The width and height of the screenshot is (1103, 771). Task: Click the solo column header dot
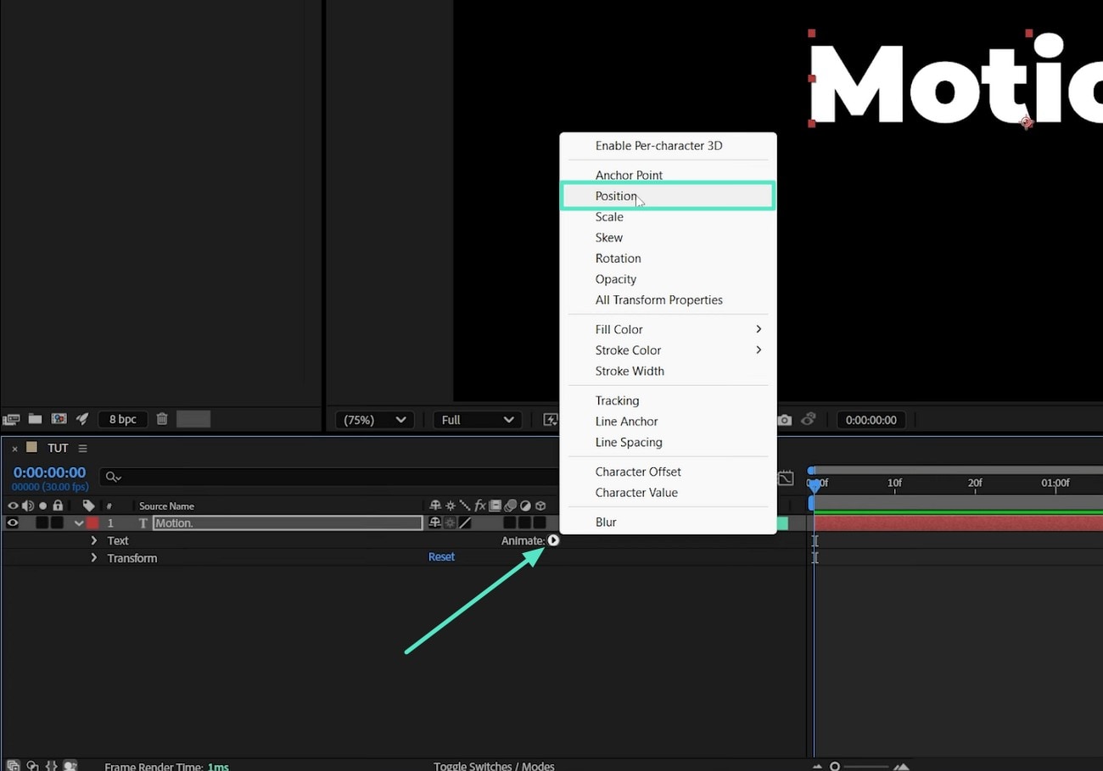pyautogui.click(x=42, y=506)
